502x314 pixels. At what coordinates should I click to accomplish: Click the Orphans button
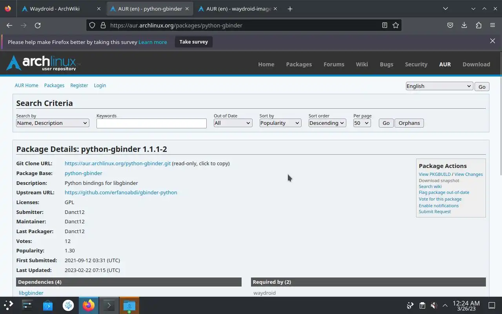[x=409, y=123]
